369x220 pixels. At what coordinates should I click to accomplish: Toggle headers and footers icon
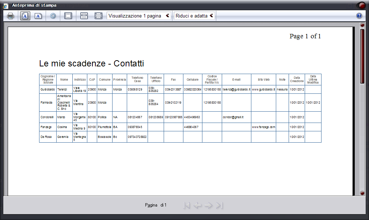coord(68,16)
